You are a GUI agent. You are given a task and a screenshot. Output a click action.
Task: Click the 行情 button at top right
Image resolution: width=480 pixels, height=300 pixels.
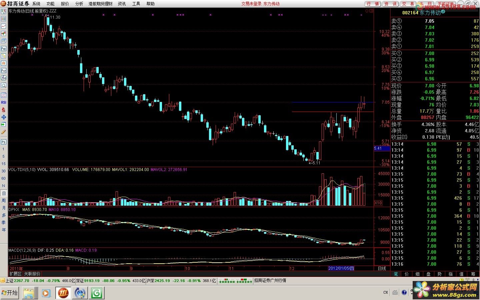(x=373, y=4)
